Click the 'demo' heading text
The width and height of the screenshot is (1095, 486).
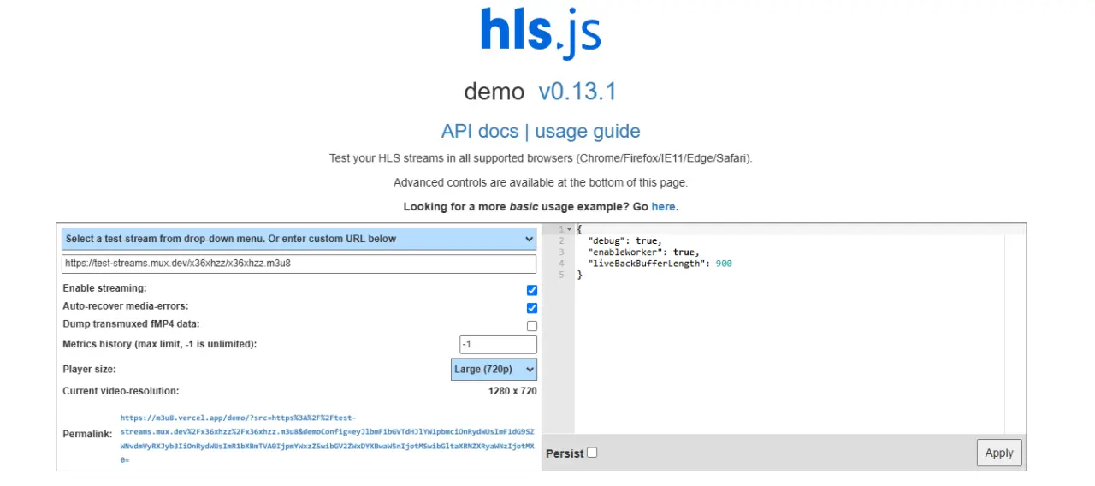coord(494,92)
